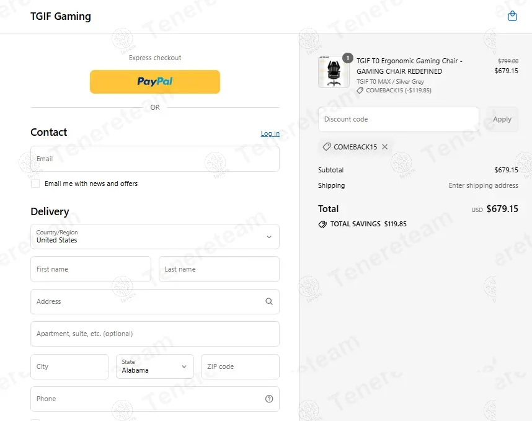The image size is (532, 421).
Task: Click the address search magnifier icon
Action: pos(268,301)
